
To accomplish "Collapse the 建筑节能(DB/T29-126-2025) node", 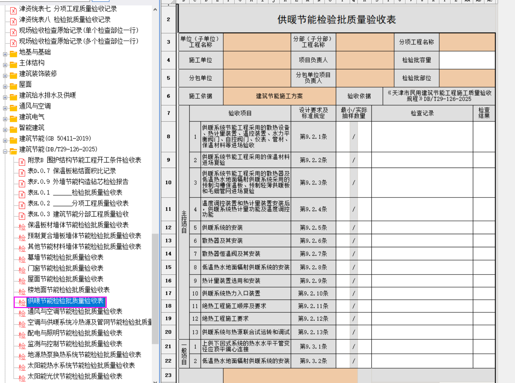I will [5, 151].
